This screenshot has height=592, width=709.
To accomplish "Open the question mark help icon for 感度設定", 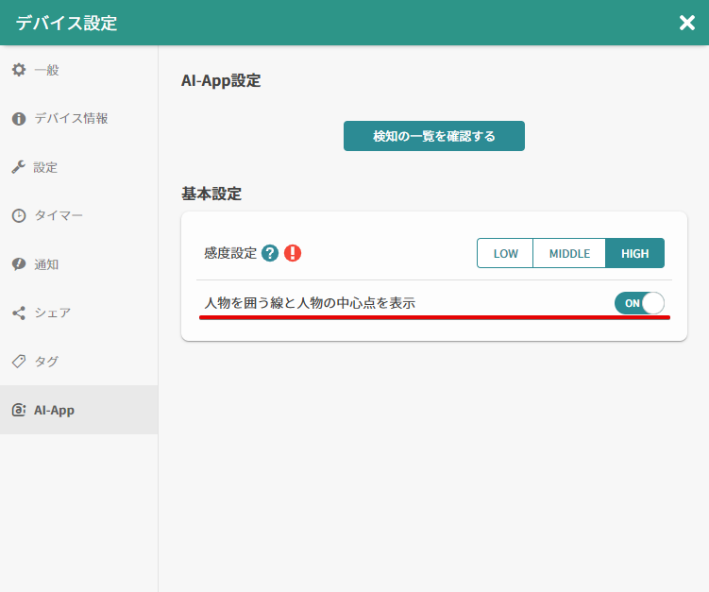I will click(x=270, y=253).
